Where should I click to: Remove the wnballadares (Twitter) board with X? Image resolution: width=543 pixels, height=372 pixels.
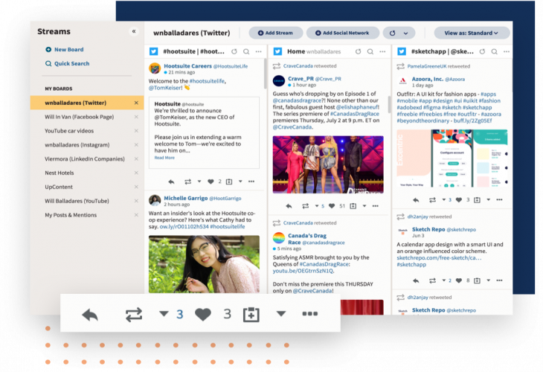click(x=136, y=103)
